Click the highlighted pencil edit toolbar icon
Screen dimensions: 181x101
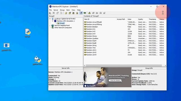[81, 13]
